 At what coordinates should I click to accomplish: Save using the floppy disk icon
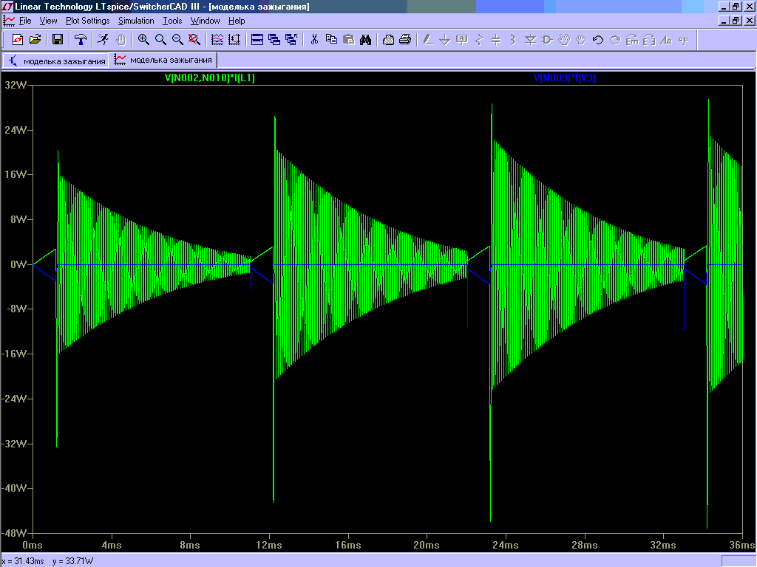point(58,39)
